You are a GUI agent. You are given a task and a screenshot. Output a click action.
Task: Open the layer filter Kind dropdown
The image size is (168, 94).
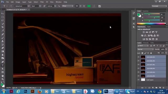[143, 46]
